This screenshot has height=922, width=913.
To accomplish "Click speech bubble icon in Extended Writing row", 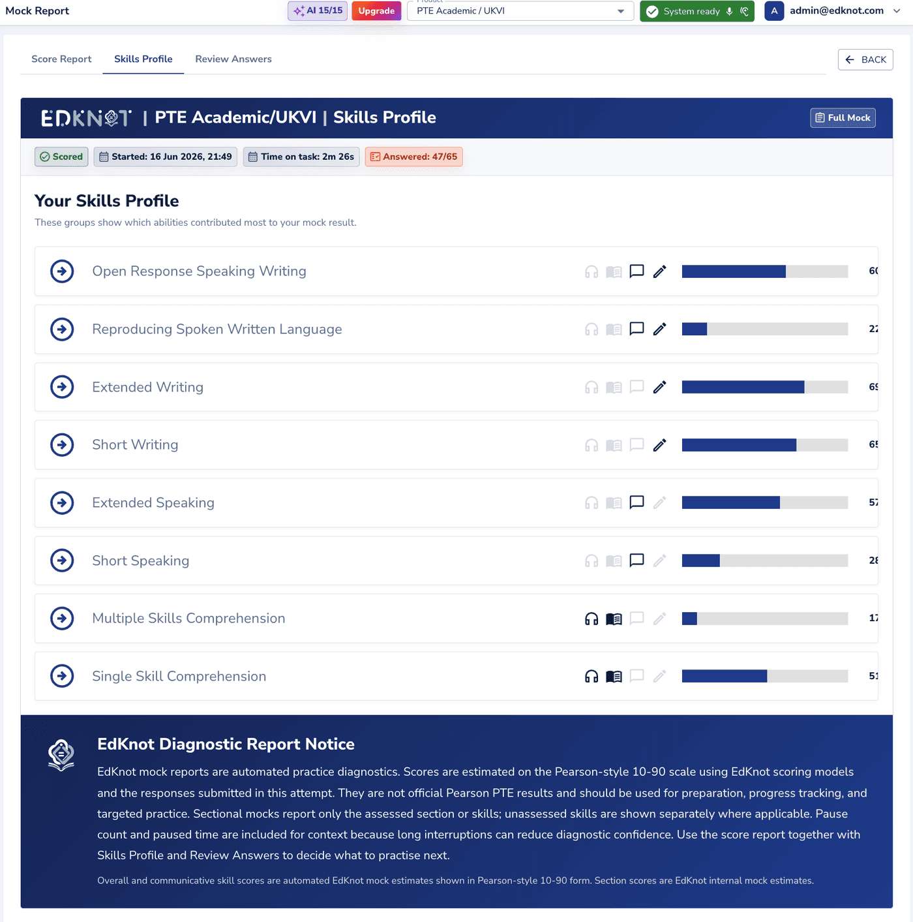I will point(637,387).
